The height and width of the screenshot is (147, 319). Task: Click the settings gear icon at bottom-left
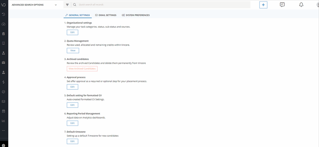(3, 145)
